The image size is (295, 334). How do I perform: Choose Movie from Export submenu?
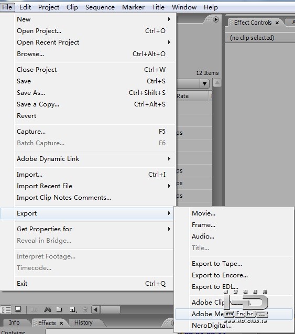tap(203, 213)
